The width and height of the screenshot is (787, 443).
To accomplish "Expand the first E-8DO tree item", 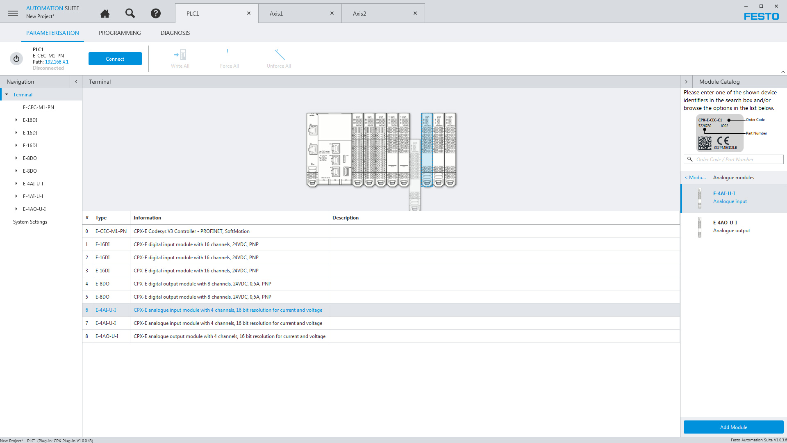I will point(16,158).
